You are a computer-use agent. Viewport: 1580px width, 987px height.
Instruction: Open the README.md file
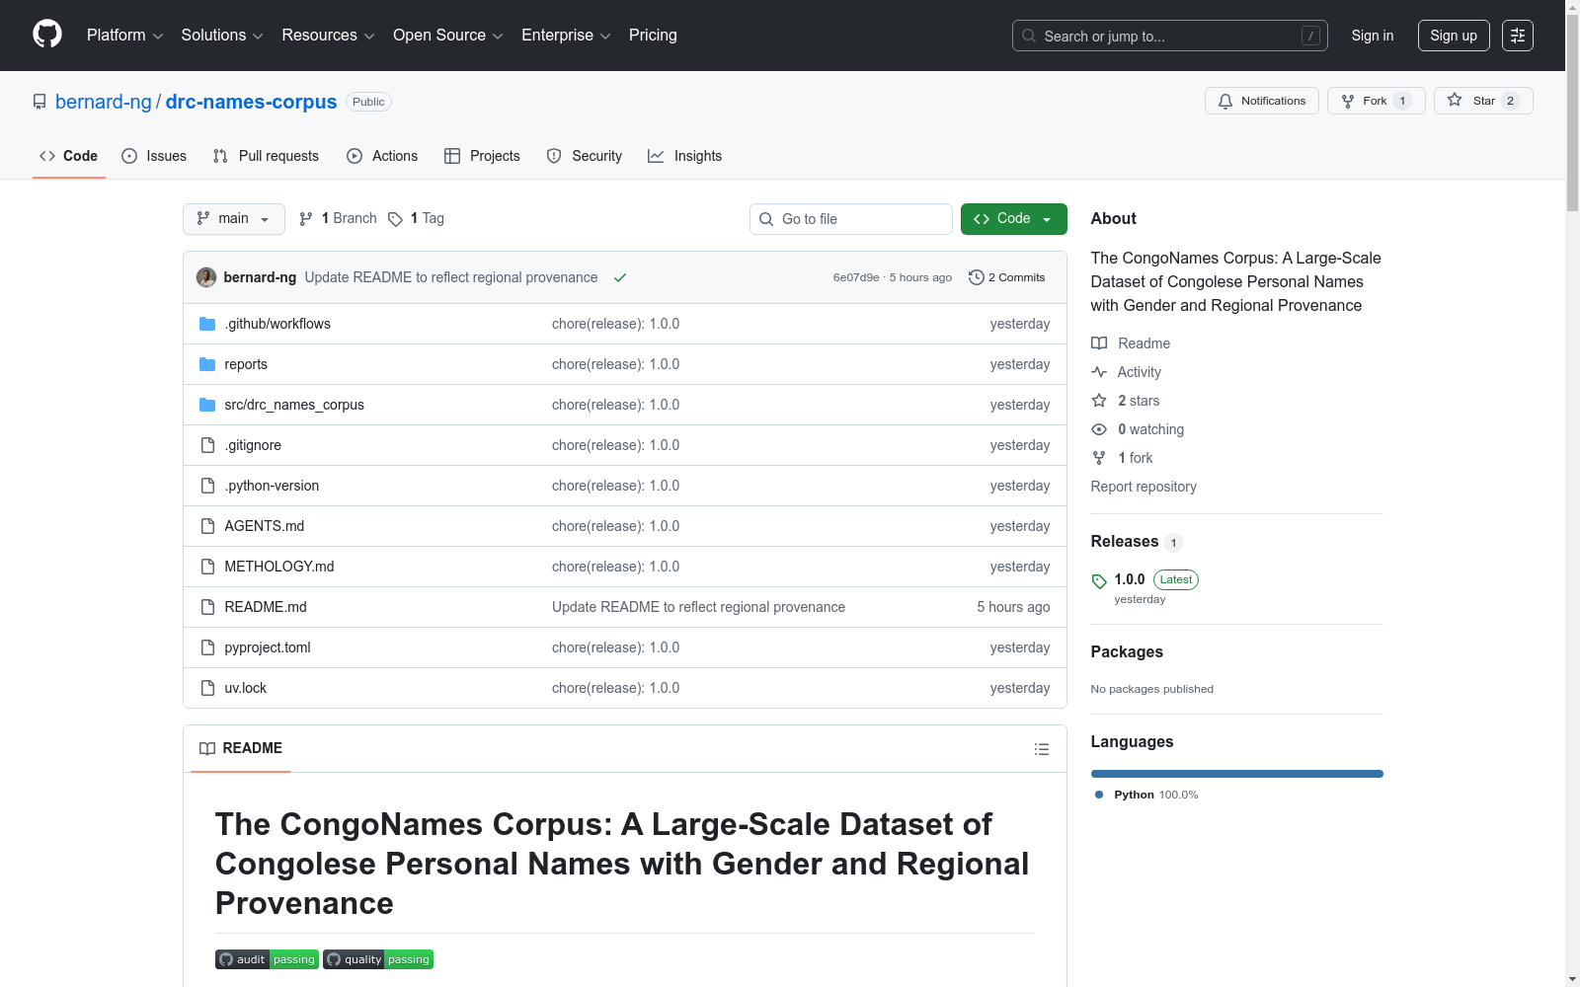(x=266, y=607)
